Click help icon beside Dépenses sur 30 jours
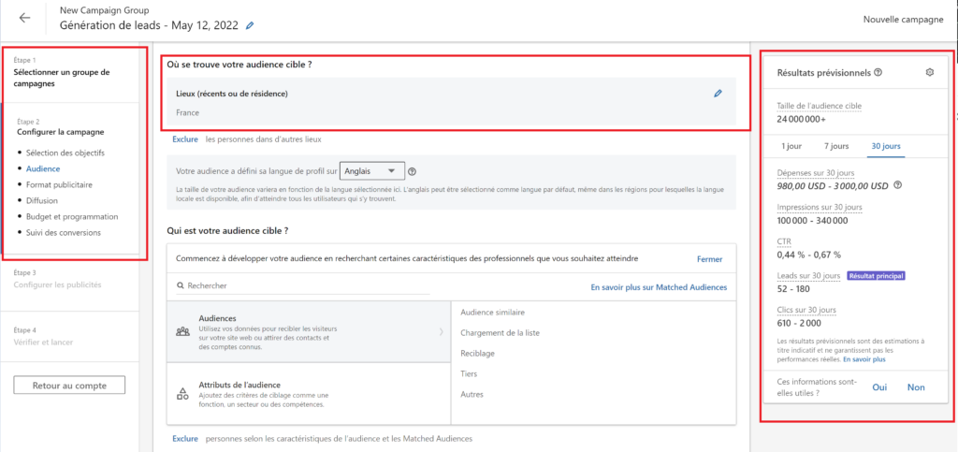The height and width of the screenshot is (452, 958). coord(898,185)
